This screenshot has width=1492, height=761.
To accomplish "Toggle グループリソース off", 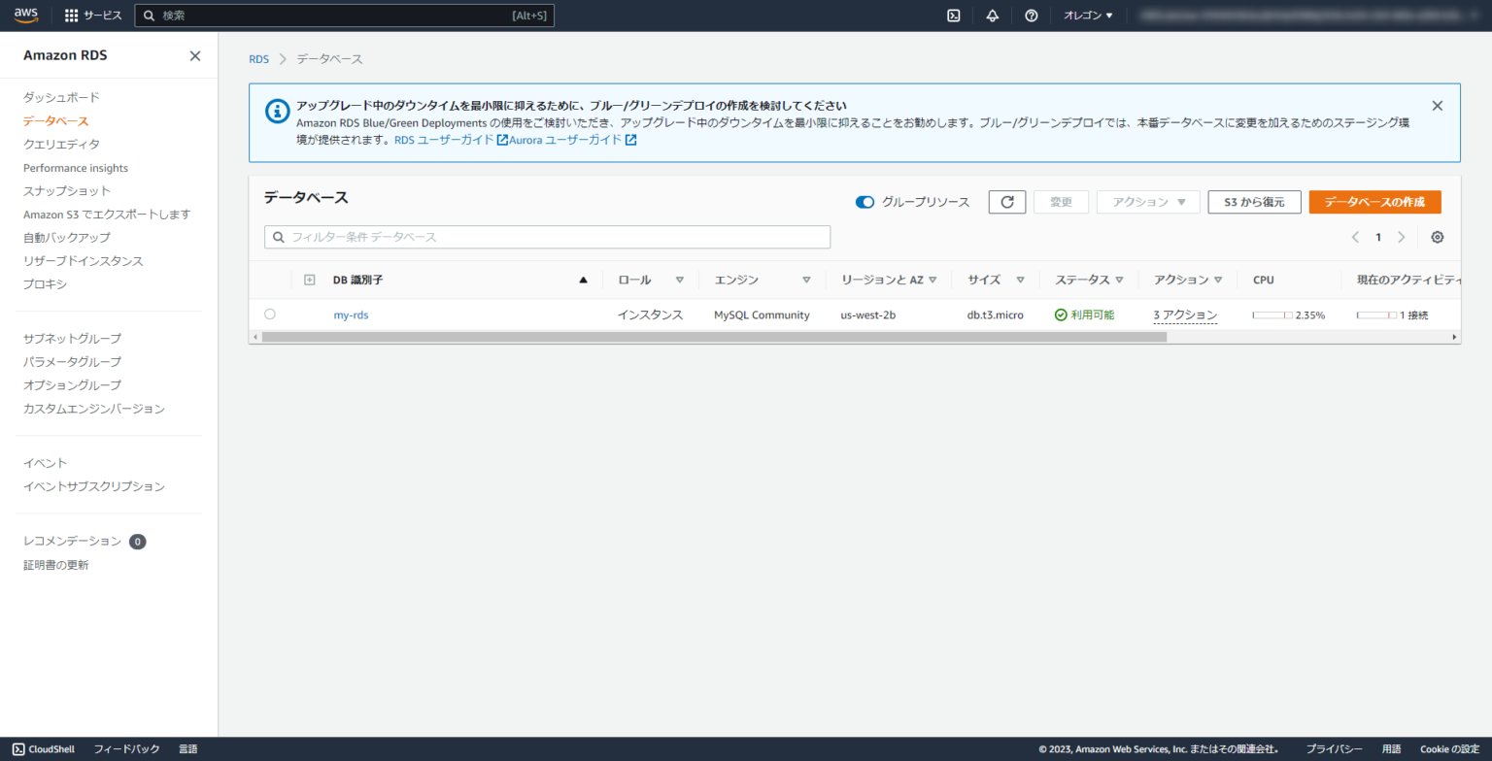I will pos(865,202).
